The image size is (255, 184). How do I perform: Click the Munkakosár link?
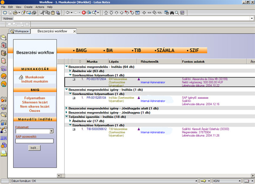point(35,77)
